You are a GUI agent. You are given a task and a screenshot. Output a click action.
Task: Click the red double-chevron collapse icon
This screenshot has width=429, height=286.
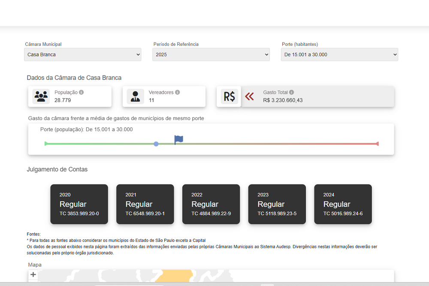tap(249, 96)
